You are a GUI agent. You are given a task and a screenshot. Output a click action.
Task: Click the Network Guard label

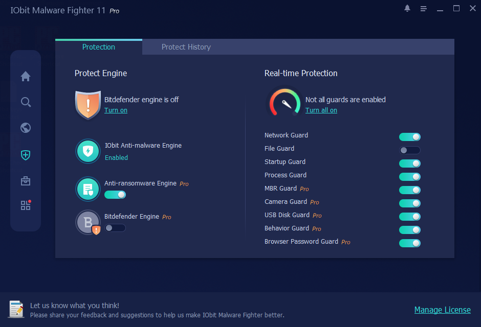tap(286, 135)
